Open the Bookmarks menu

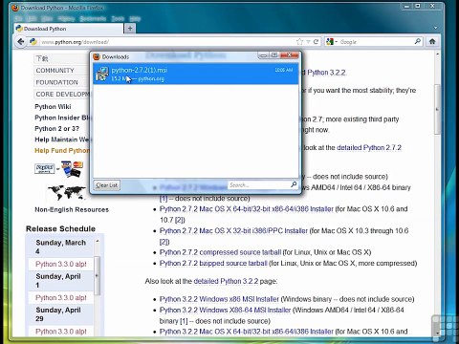point(93,19)
